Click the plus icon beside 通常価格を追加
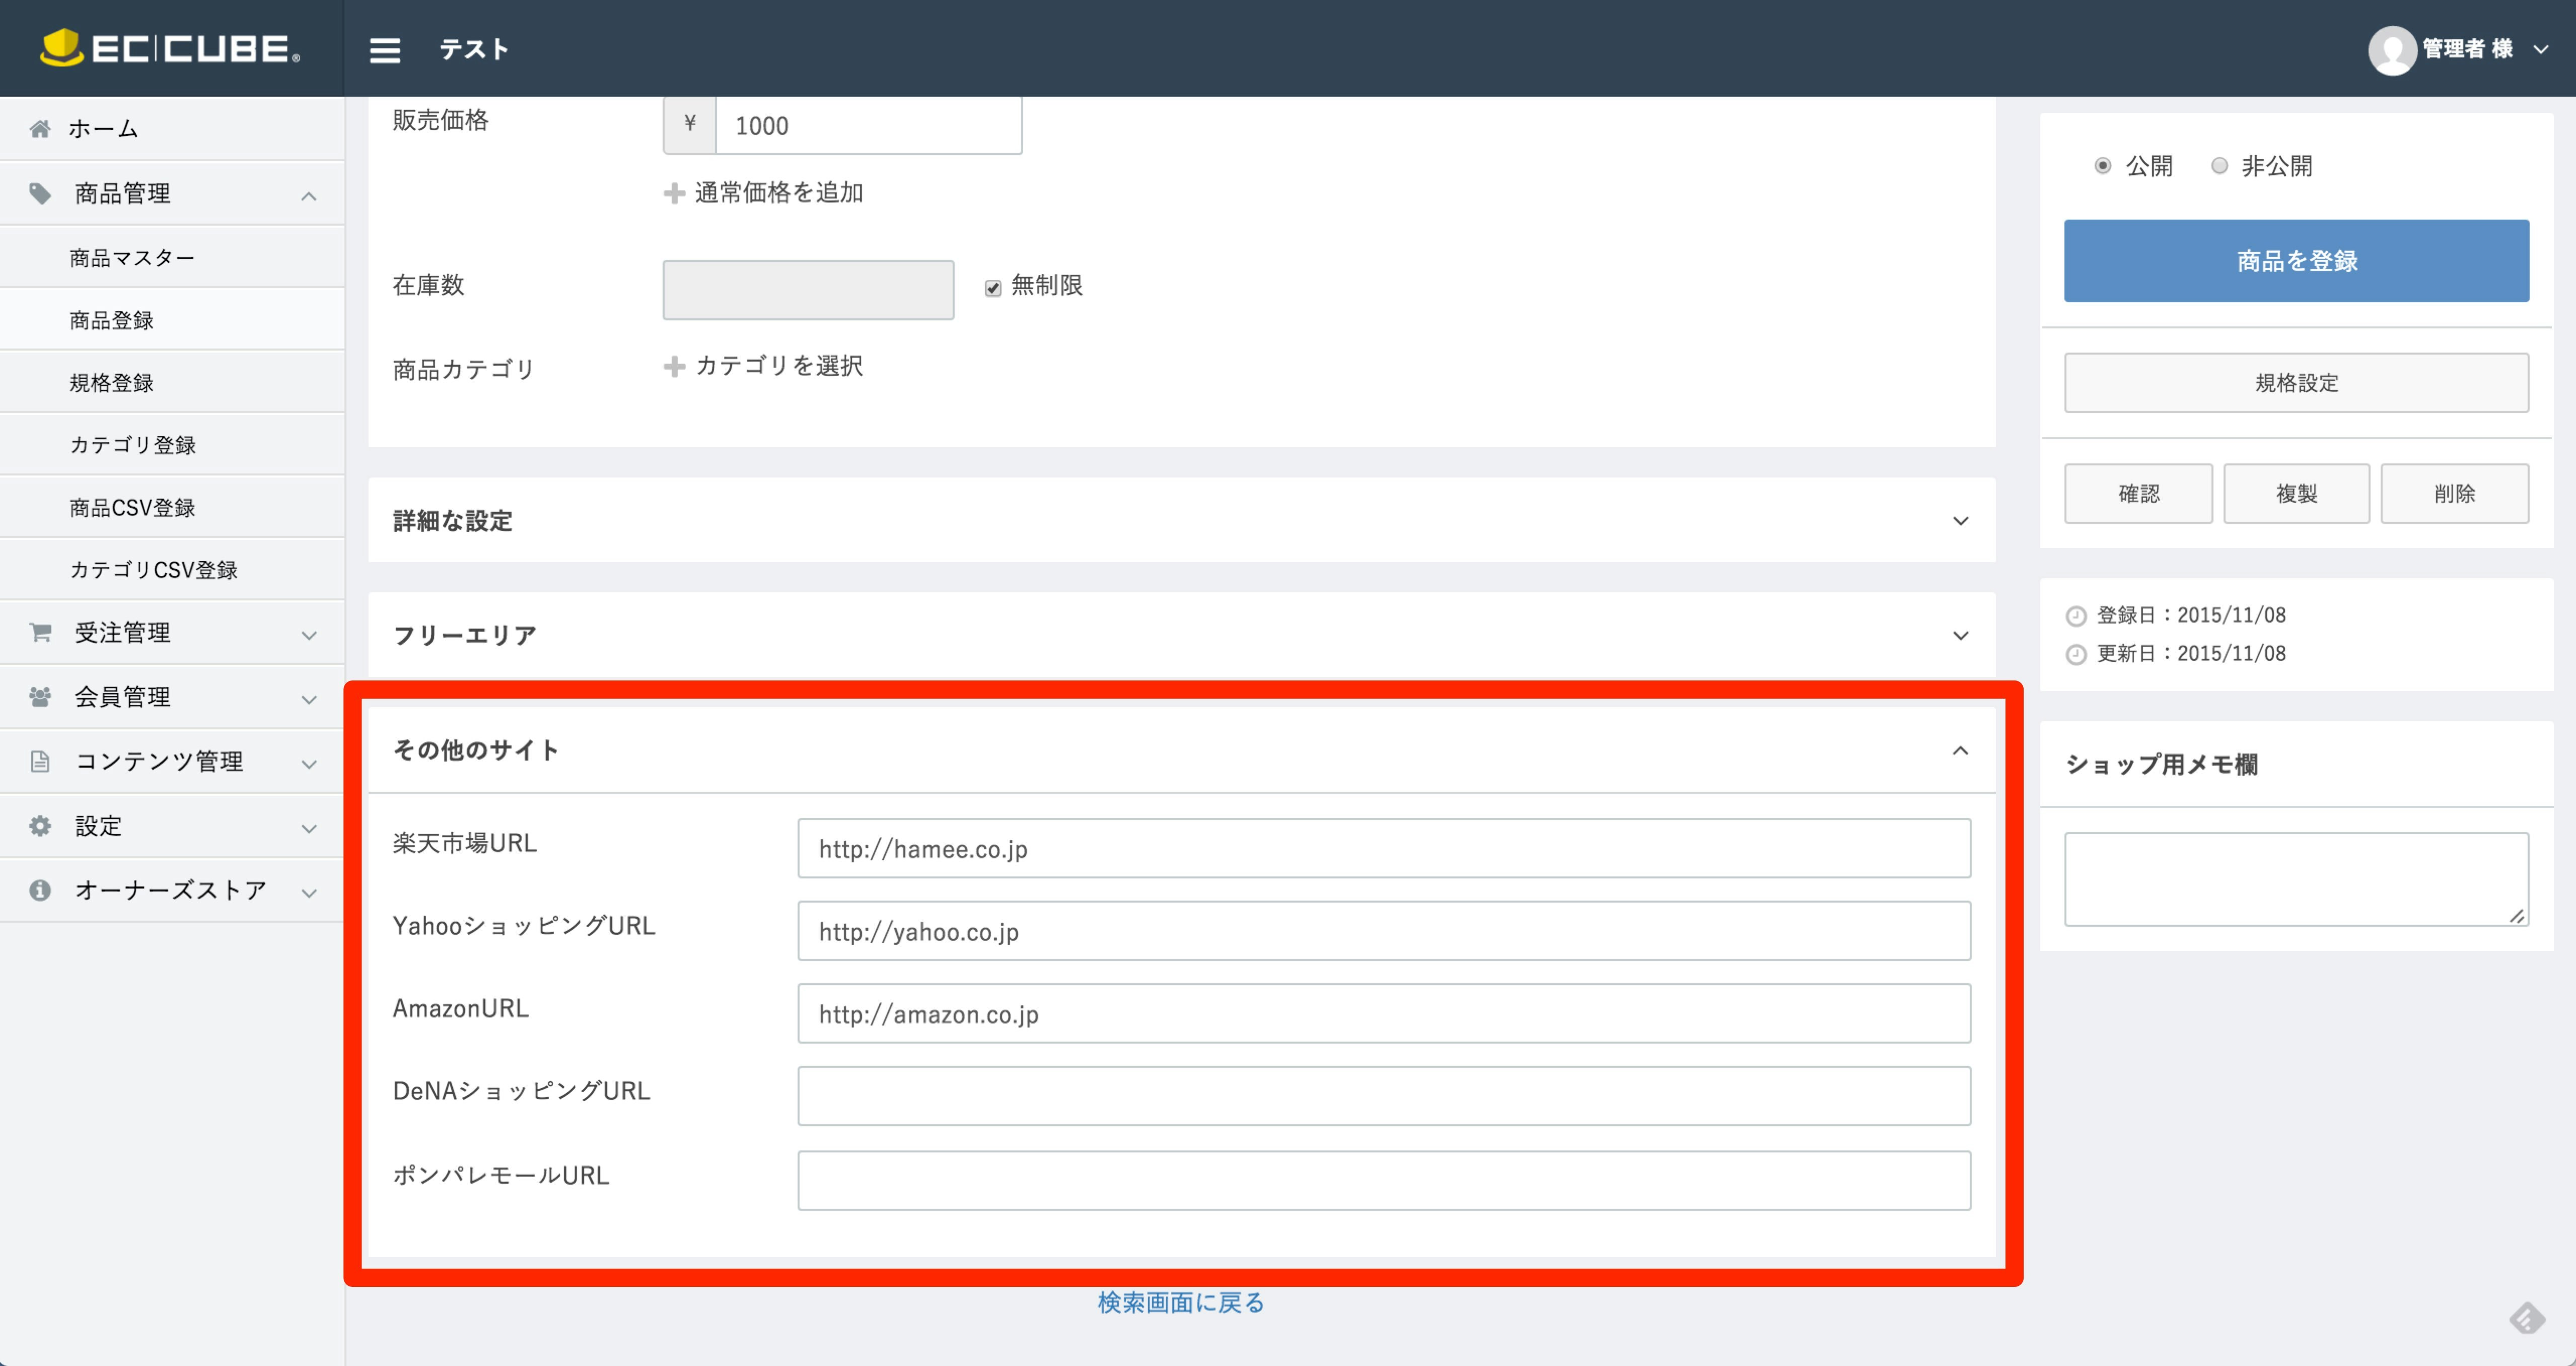This screenshot has width=2576, height=1366. coord(674,193)
